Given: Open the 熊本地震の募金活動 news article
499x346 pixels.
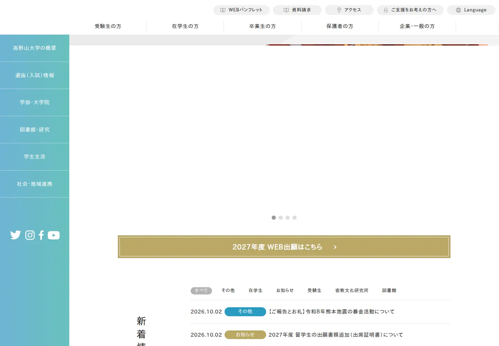Looking at the screenshot, I should (332, 312).
